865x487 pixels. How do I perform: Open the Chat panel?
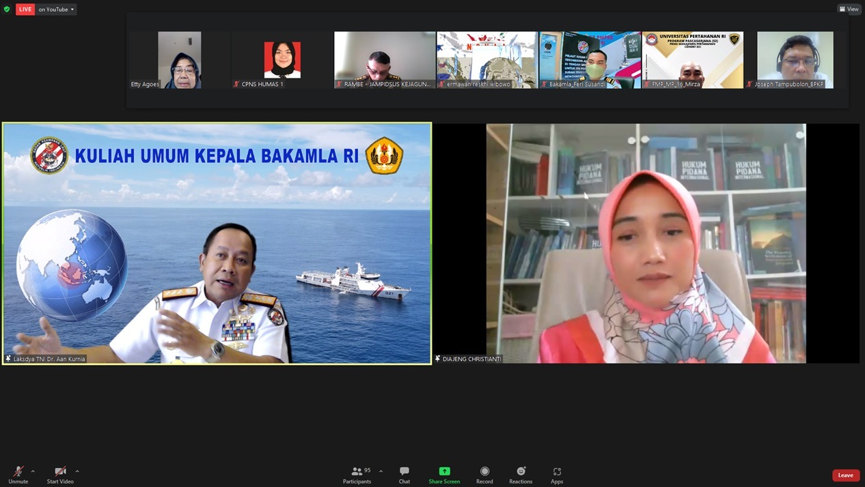[x=404, y=475]
